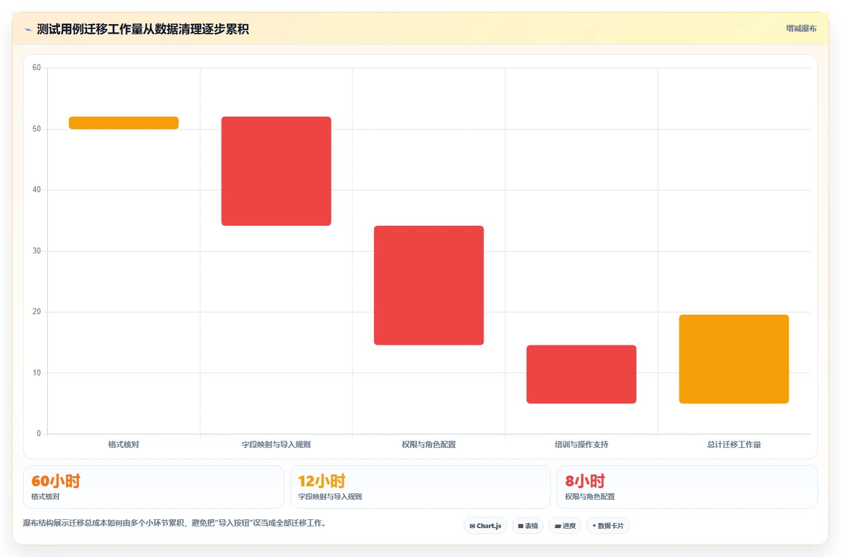Click the red 字段映射与导入规则 bar
841x557 pixels.
click(x=276, y=171)
